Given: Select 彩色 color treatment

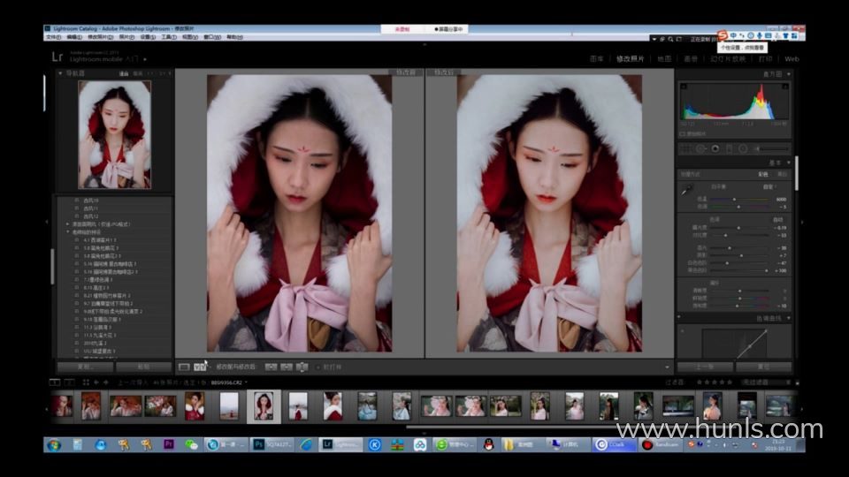Looking at the screenshot, I should click(x=763, y=174).
